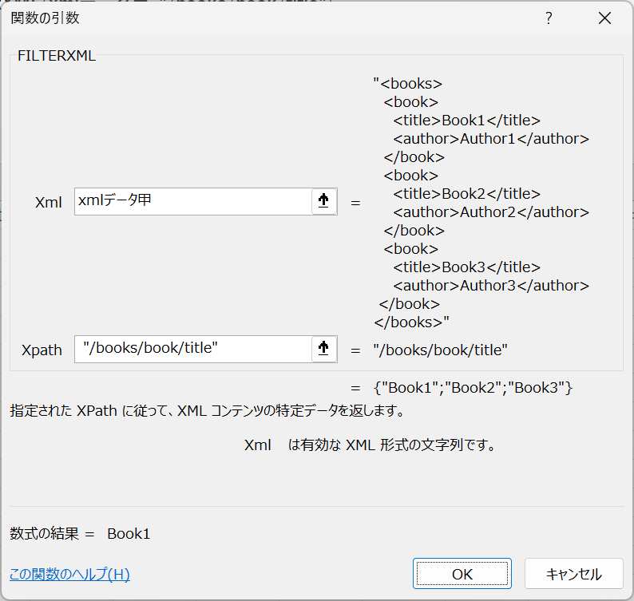Collapse dialog using Xml range selector arrow
Image resolution: width=634 pixels, height=601 pixels.
[x=324, y=201]
